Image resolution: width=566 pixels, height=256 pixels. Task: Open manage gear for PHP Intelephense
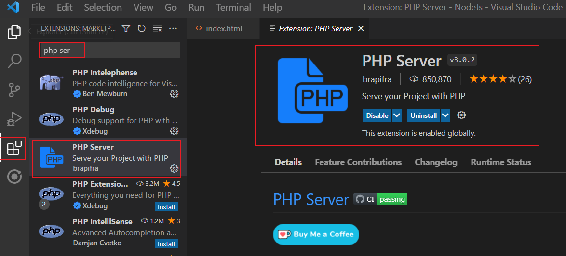coord(174,94)
